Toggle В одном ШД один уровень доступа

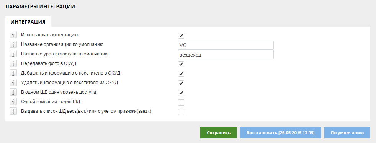pyautogui.click(x=181, y=93)
